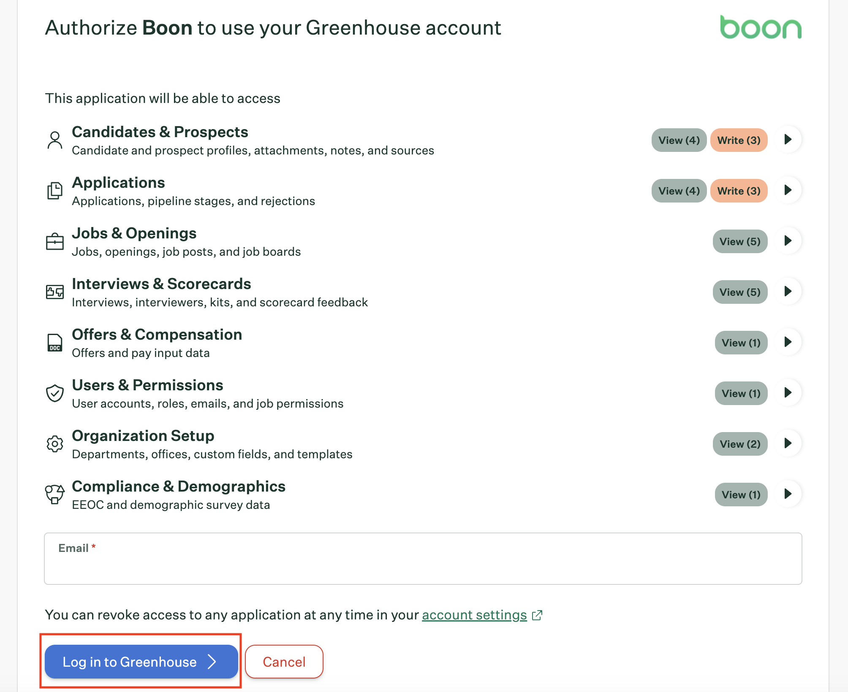The image size is (848, 692).
Task: Click 'Applications, pipeline stages, and rejections' description
Action: 193,201
